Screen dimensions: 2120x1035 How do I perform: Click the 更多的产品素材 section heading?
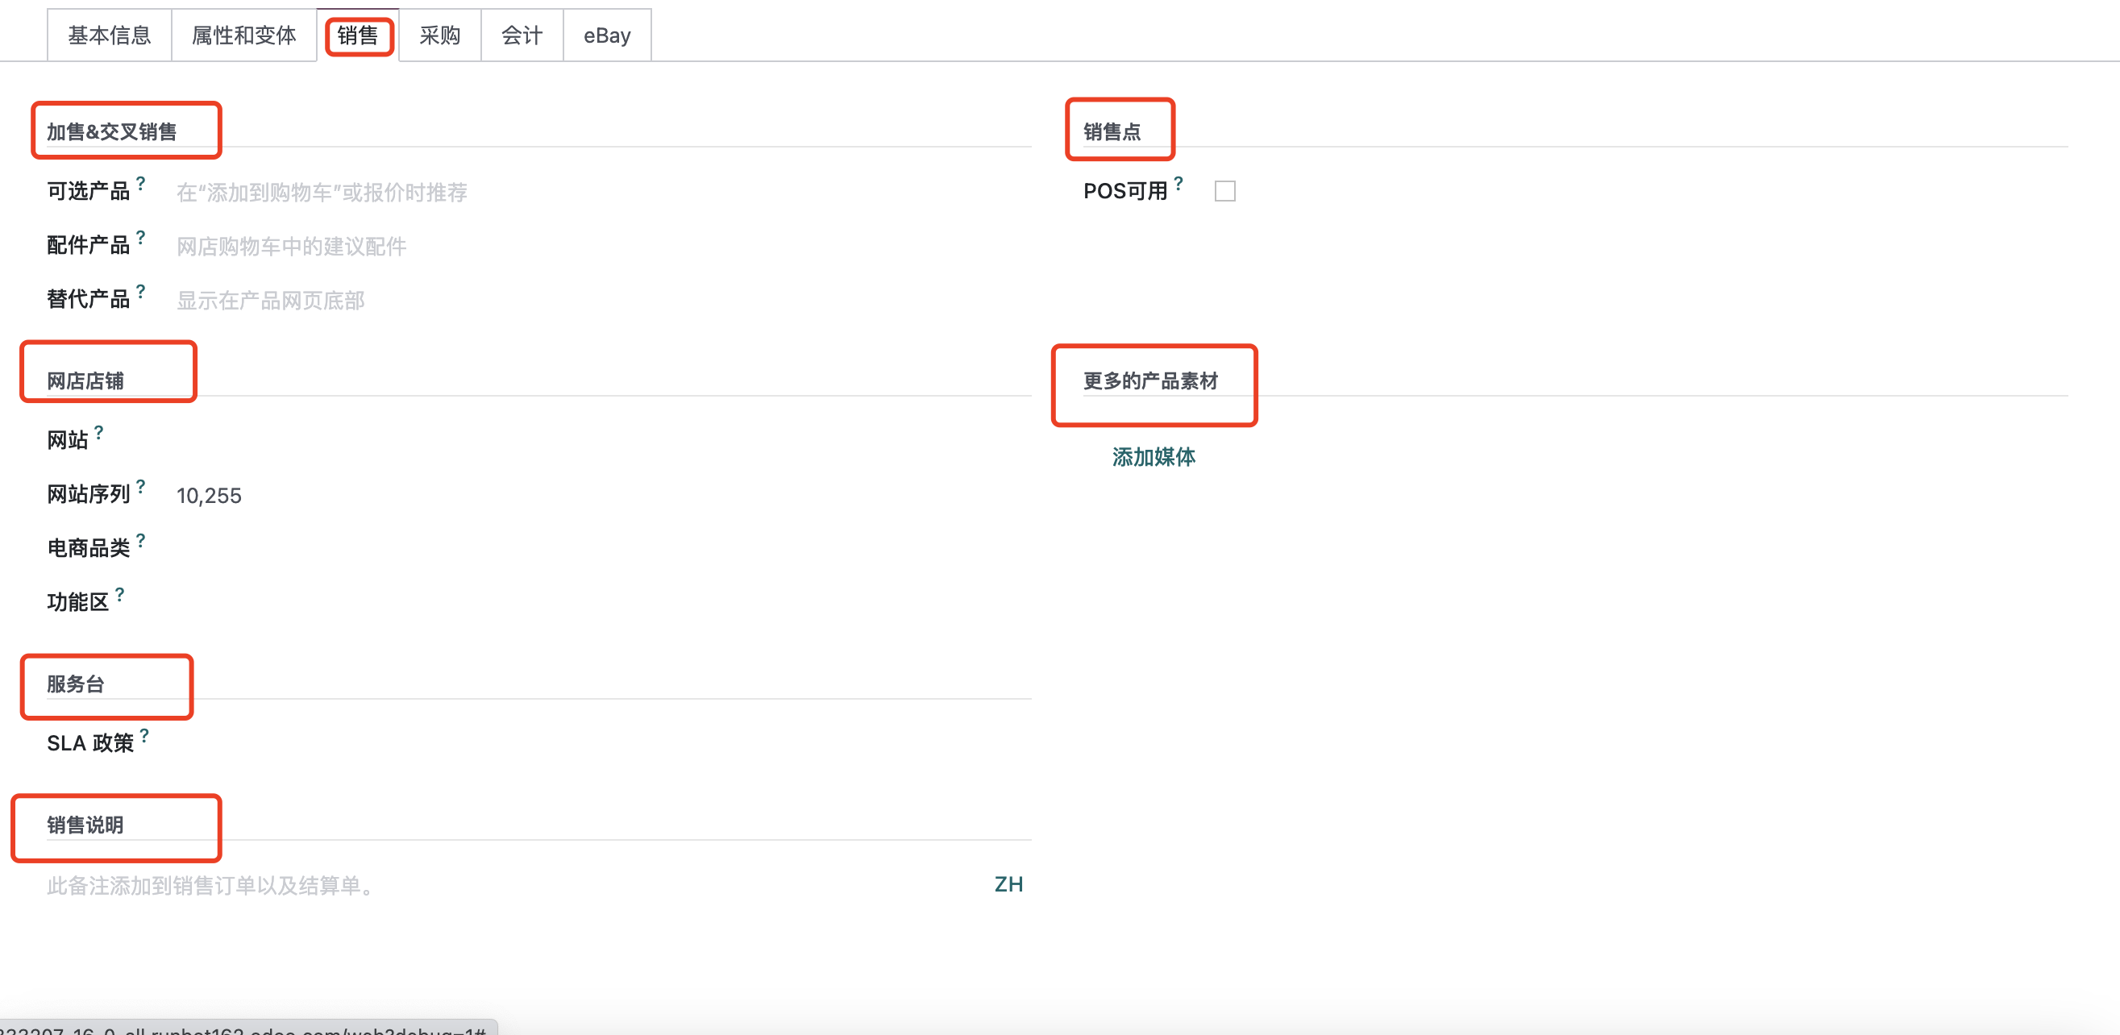tap(1150, 381)
